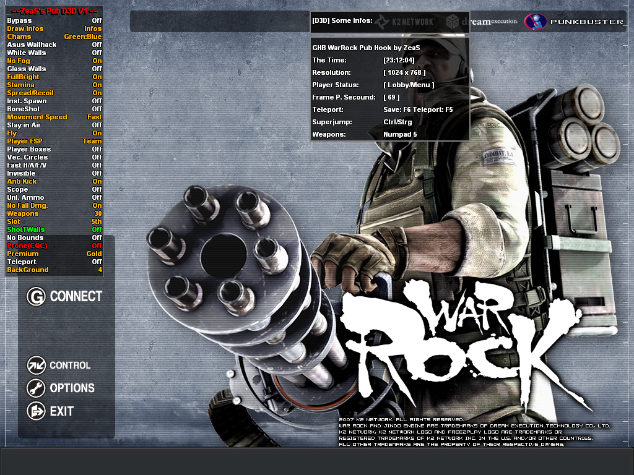This screenshot has width=634, height=475.
Task: Enable Unl. Ammo
Action: [54, 197]
